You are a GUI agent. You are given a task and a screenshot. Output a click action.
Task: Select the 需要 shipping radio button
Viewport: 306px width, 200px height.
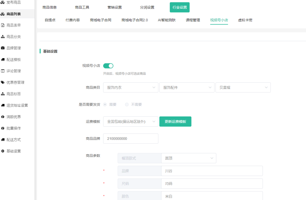click(105, 105)
